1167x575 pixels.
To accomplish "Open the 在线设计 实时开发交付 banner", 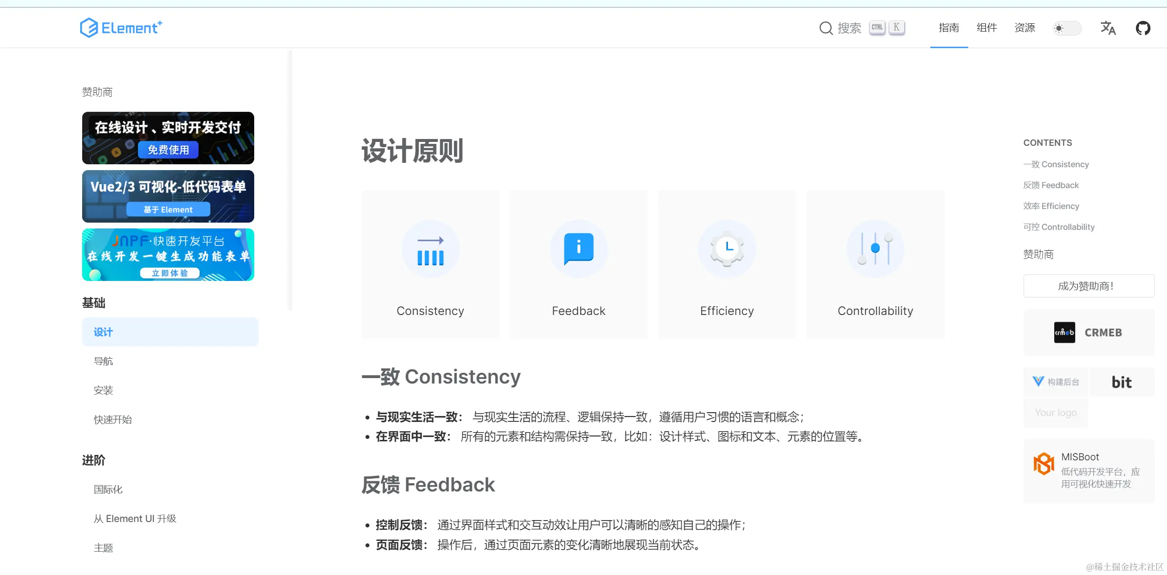I will (168, 138).
